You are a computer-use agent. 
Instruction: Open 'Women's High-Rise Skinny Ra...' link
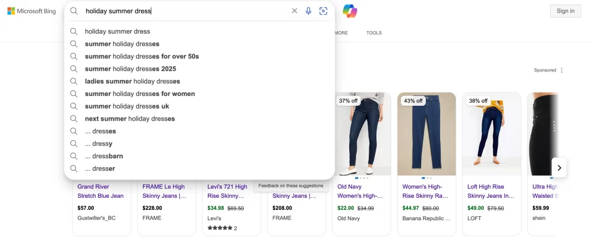(425, 191)
